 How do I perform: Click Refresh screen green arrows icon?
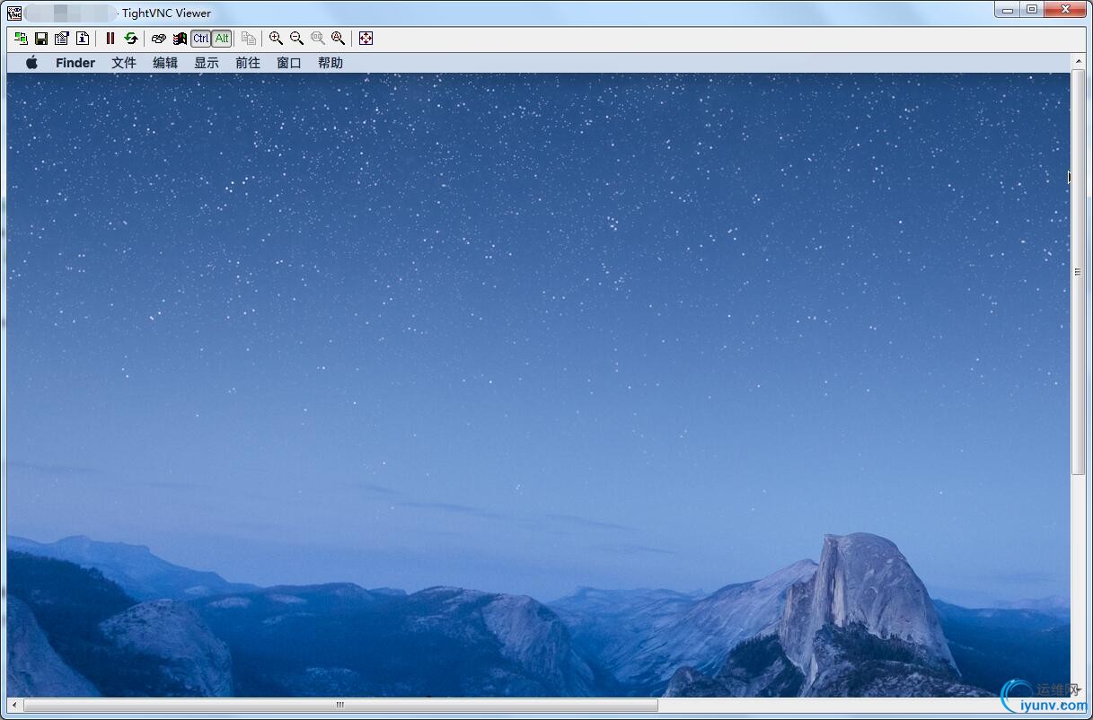click(131, 39)
